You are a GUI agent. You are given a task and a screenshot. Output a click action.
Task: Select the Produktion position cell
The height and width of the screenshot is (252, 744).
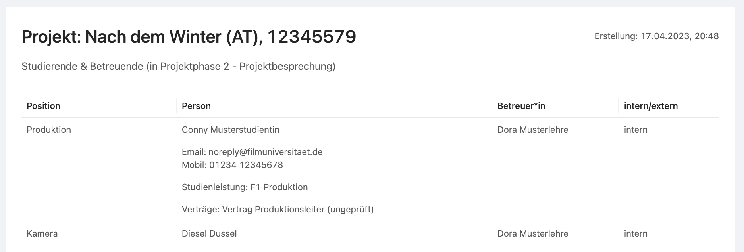point(49,130)
